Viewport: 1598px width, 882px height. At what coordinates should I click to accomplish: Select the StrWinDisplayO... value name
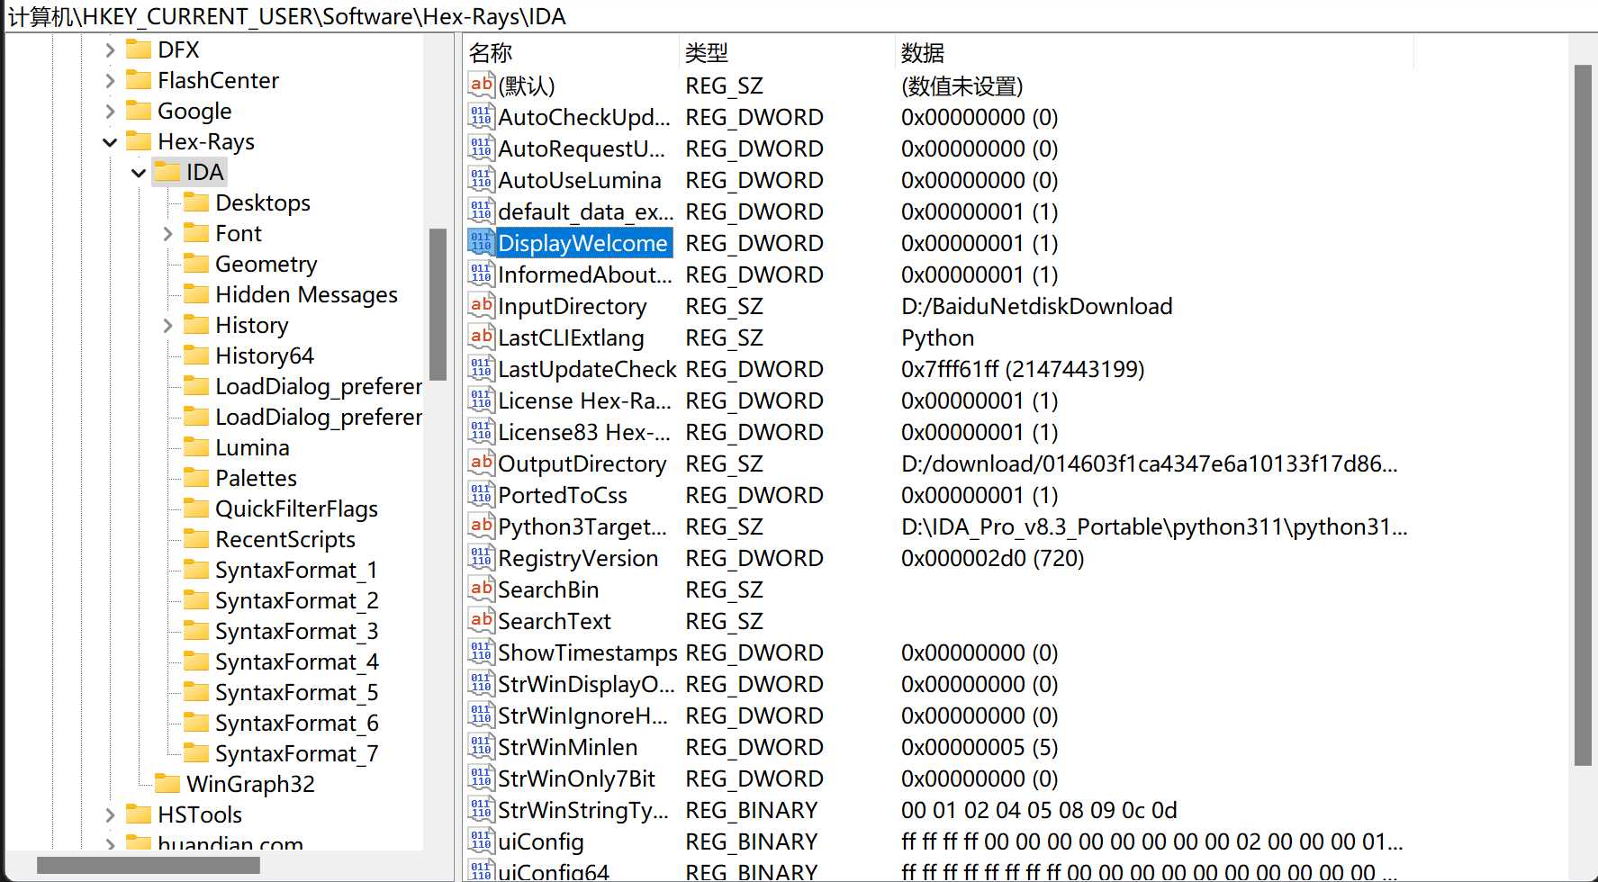(x=586, y=684)
